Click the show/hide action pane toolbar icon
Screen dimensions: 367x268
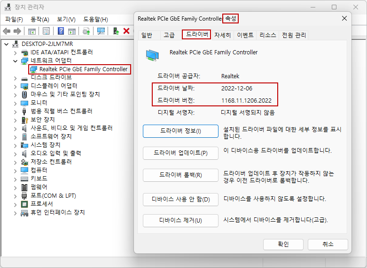[72, 31]
